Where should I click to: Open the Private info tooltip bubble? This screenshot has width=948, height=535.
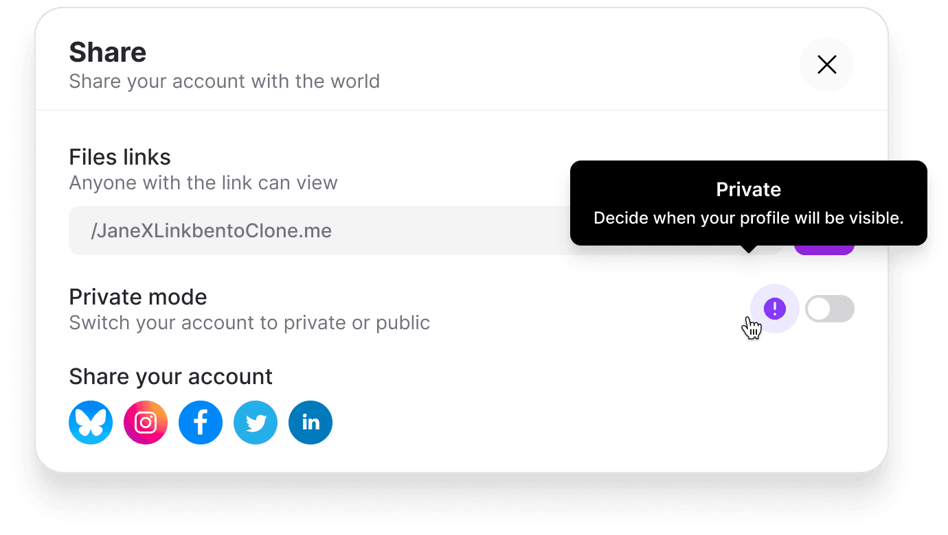[749, 202]
